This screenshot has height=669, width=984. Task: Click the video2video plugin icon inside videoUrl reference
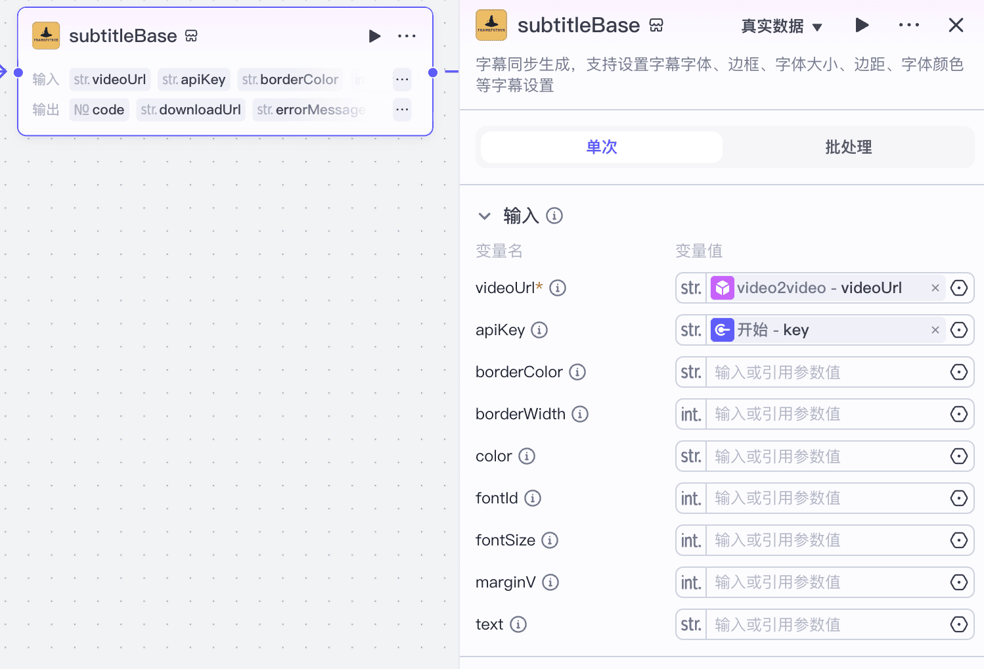pos(723,287)
